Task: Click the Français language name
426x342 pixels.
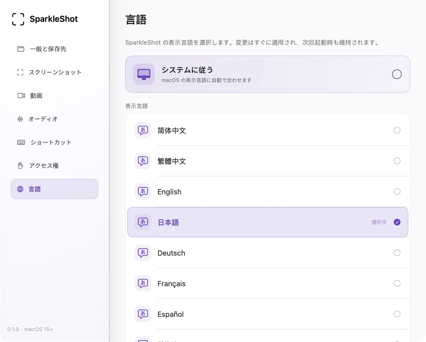Action: [171, 284]
